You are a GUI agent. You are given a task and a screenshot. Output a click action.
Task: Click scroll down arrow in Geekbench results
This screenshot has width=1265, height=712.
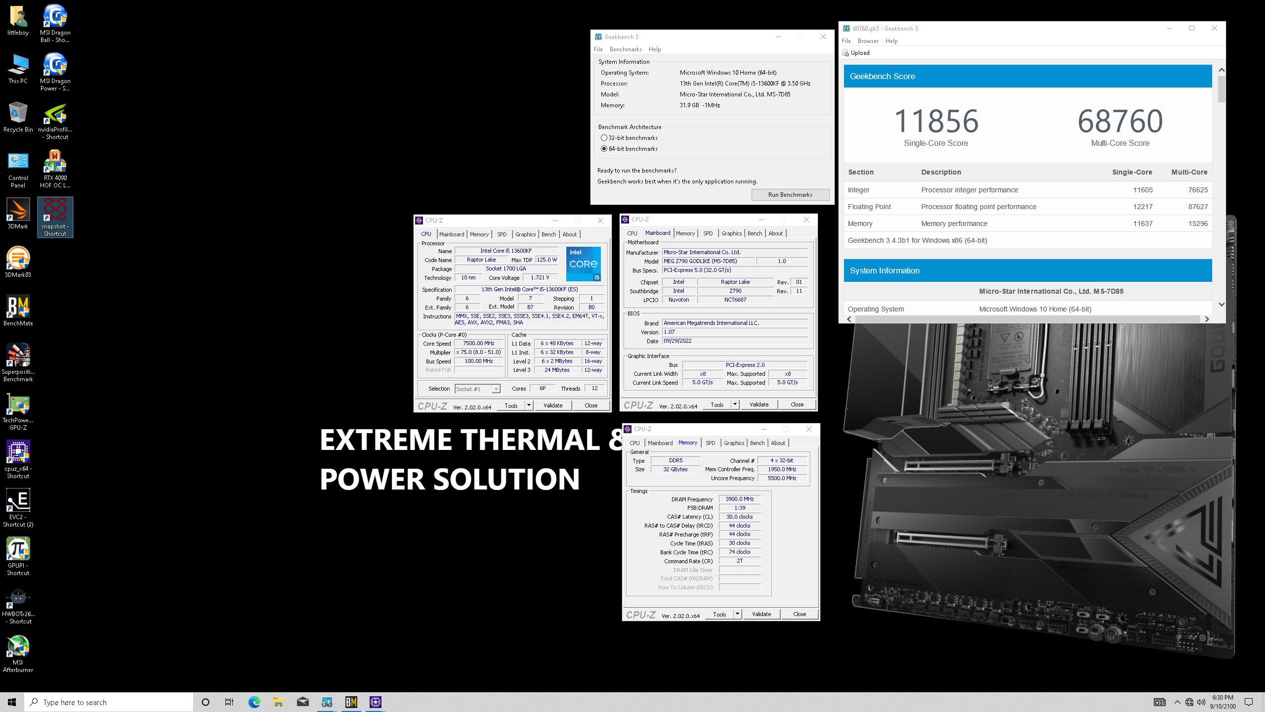[1222, 305]
